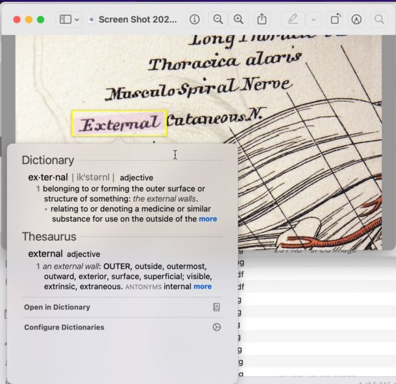
Task: Click Configure Dictionaries
Action: [122, 327]
